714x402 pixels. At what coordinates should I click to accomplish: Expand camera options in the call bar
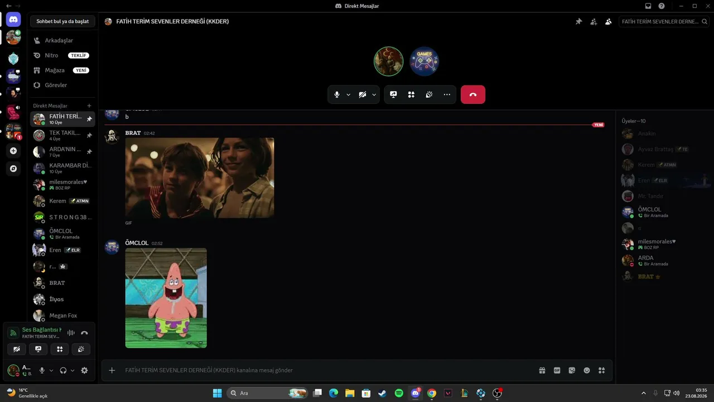[x=374, y=95]
